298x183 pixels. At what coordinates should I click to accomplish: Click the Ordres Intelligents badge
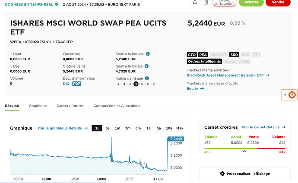pos(204,62)
